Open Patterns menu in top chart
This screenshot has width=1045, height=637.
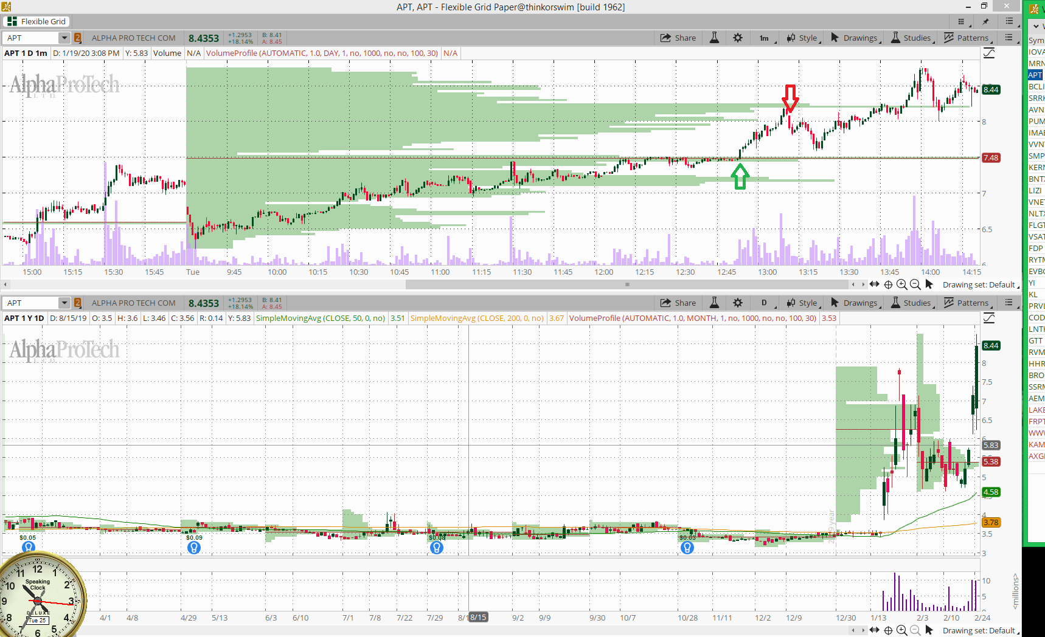(x=967, y=38)
